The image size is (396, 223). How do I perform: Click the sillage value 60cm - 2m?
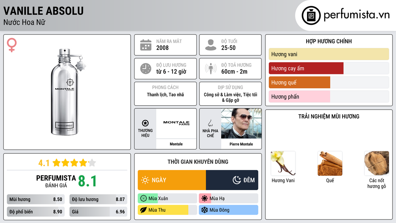(x=234, y=72)
